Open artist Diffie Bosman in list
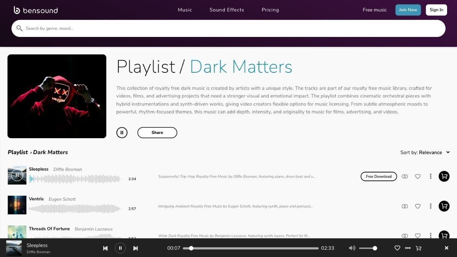457x257 pixels. tap(67, 169)
